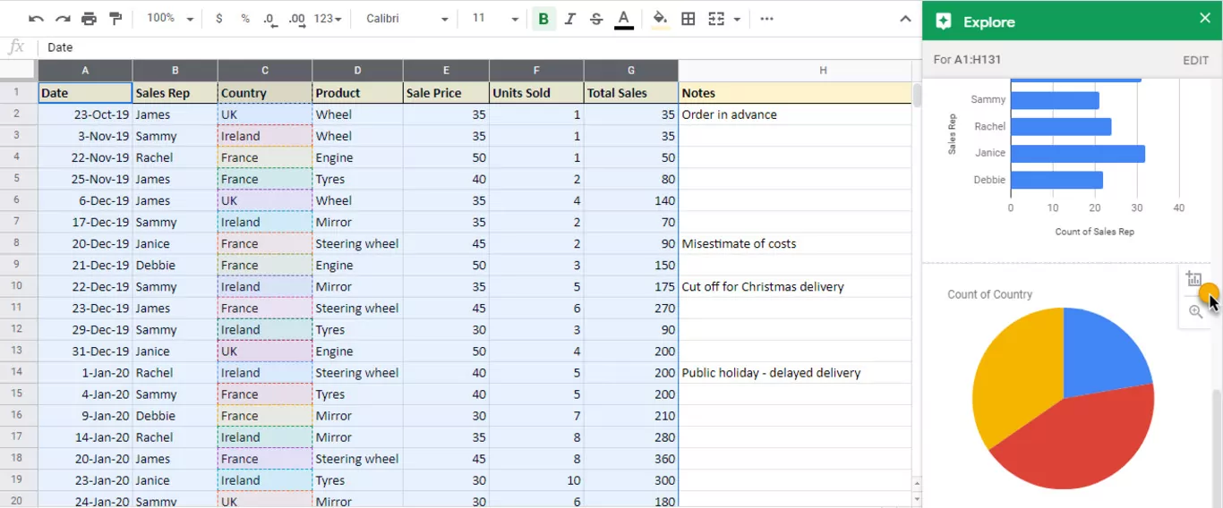Viewport: 1223px width, 508px height.
Task: Click the Undo icon
Action: [x=36, y=19]
